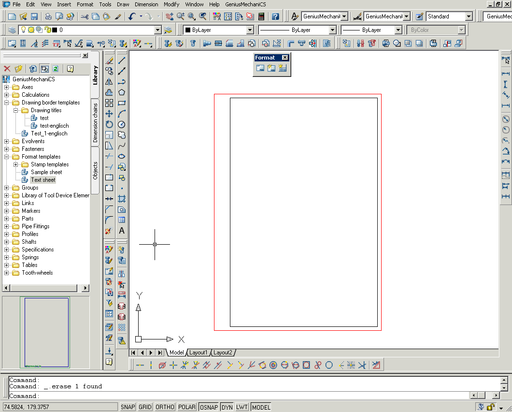Open the layer dropdown list
The image size is (512, 412).
[x=158, y=30]
